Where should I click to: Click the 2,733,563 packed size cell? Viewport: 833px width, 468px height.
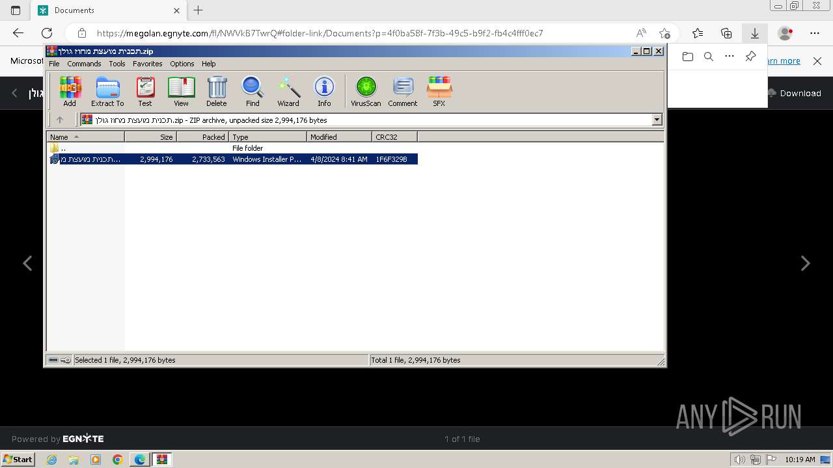pos(208,159)
